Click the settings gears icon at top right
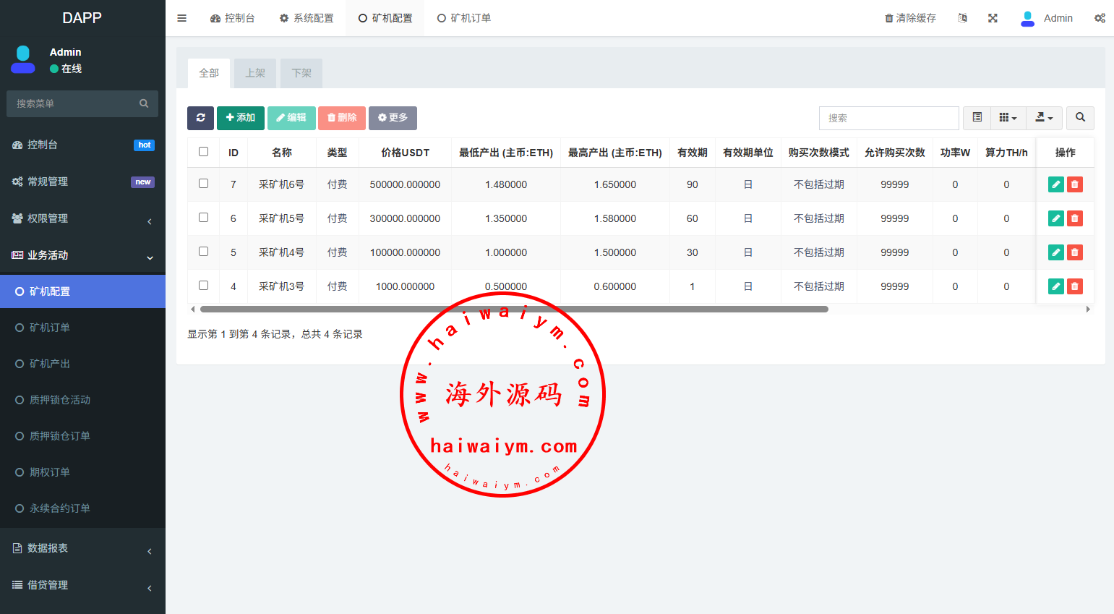Screen dimensions: 1114x614 point(1100,18)
